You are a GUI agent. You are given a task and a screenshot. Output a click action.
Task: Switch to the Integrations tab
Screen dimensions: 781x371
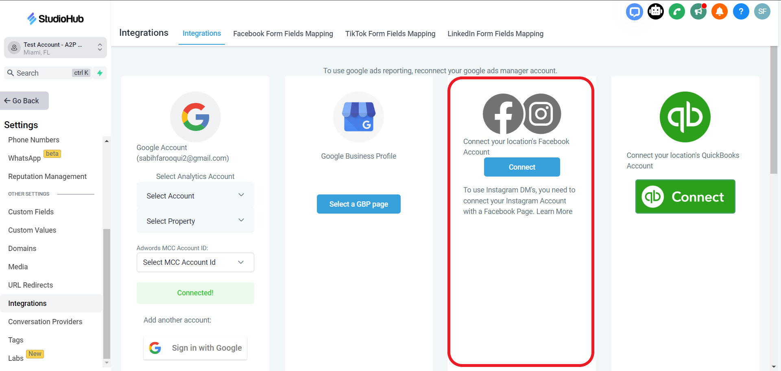coord(202,33)
